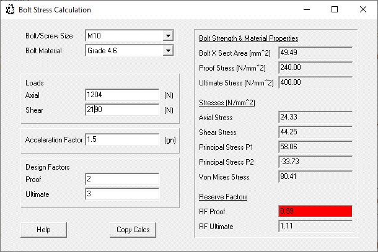Click the Von Mises Stress output value
378x252 pixels.
pyautogui.click(x=315, y=176)
